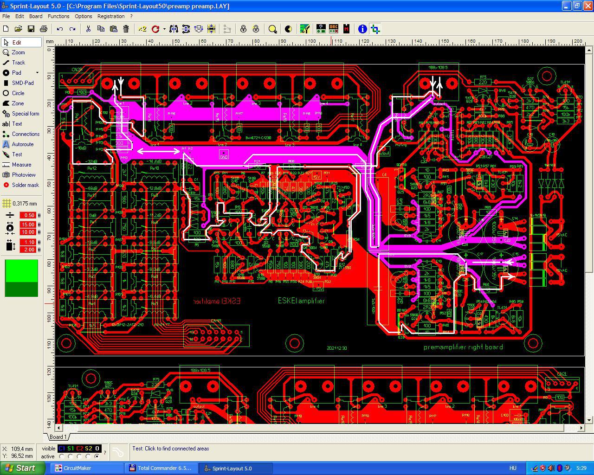
Task: Set C1 as the active layer
Action: click(62, 456)
